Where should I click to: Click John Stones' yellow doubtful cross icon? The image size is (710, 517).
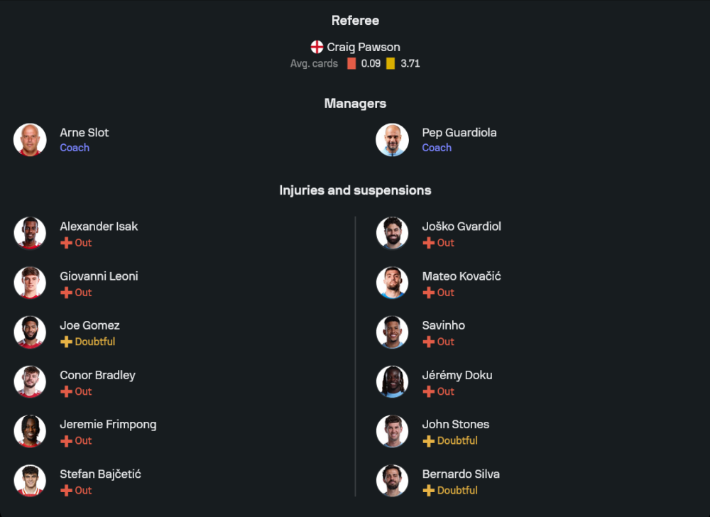pos(428,441)
